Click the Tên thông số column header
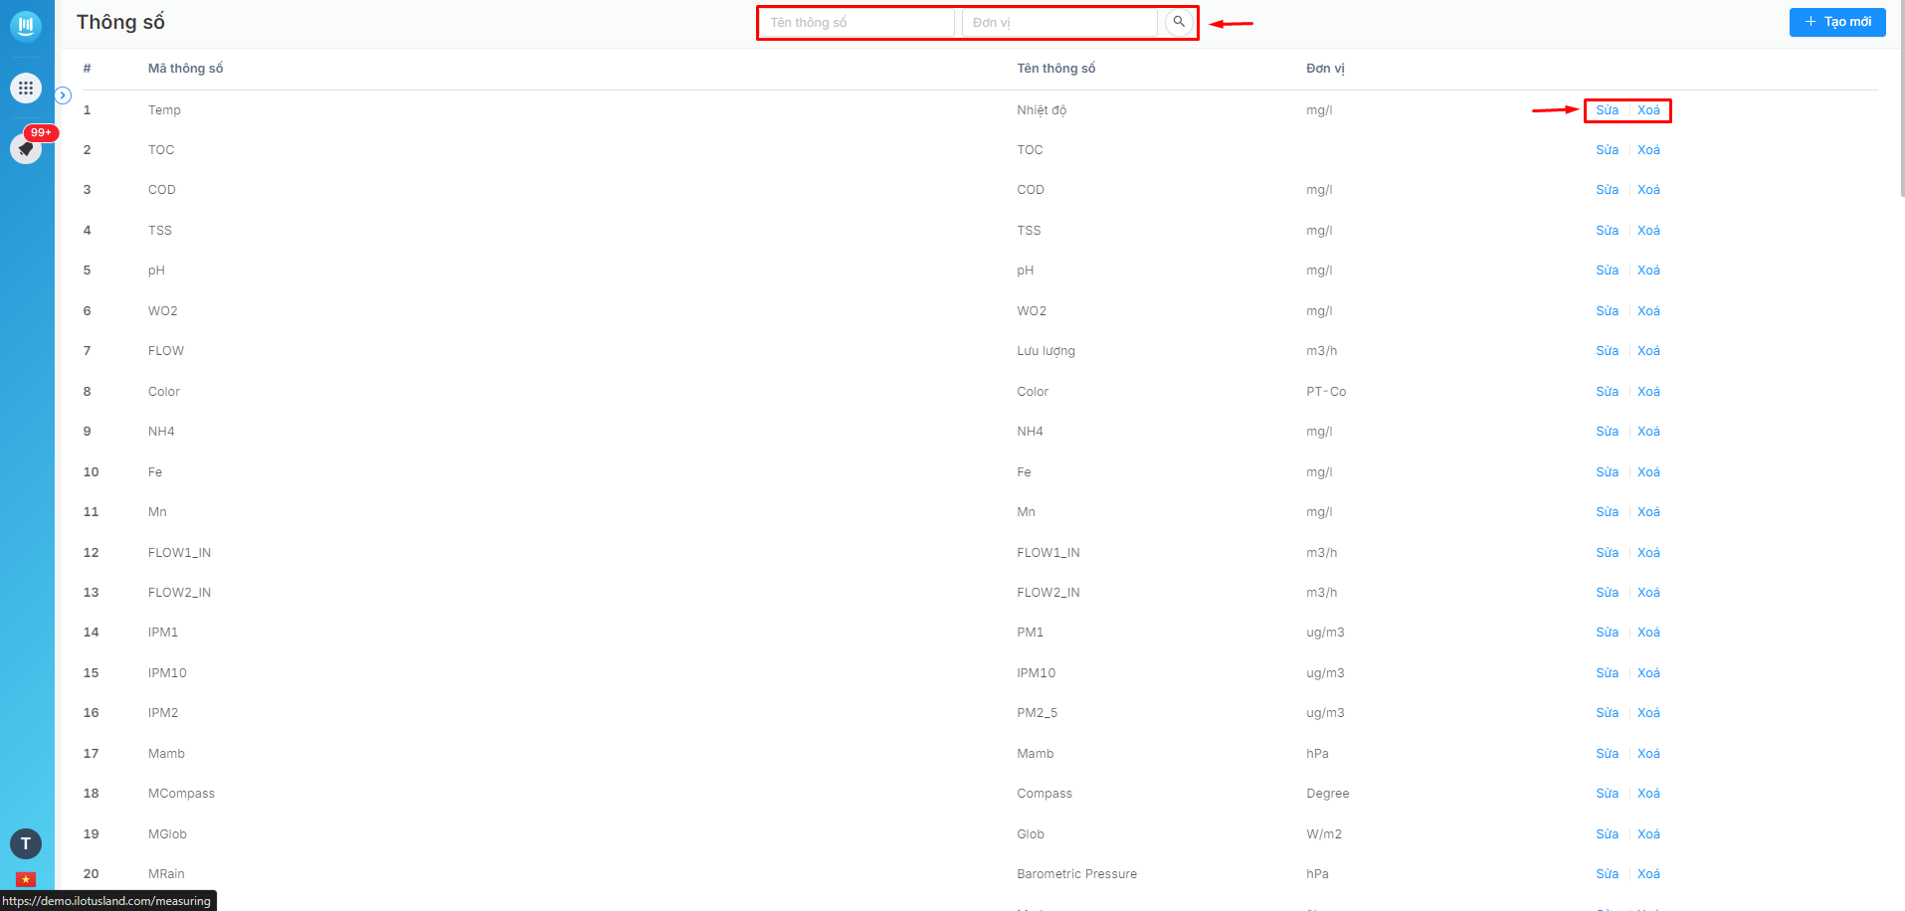1905x911 pixels. [1055, 69]
